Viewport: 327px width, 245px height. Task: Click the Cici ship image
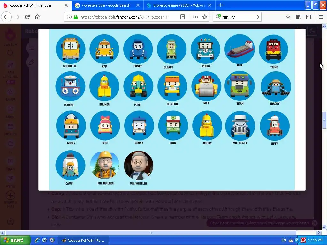(240, 49)
